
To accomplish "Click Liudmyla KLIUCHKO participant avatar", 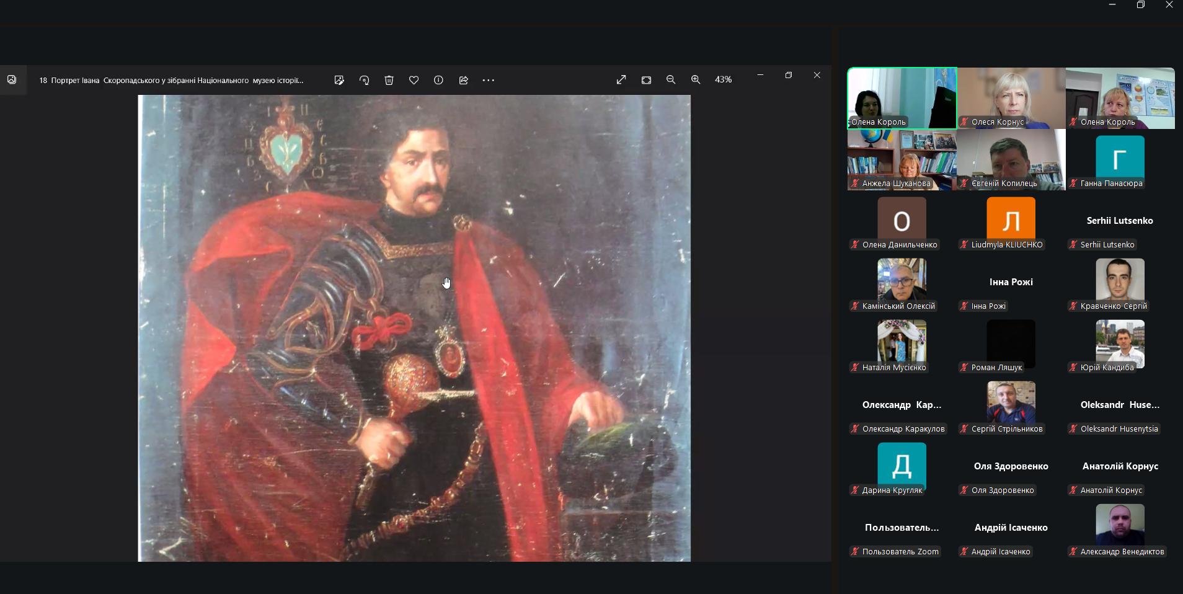I will click(1011, 219).
